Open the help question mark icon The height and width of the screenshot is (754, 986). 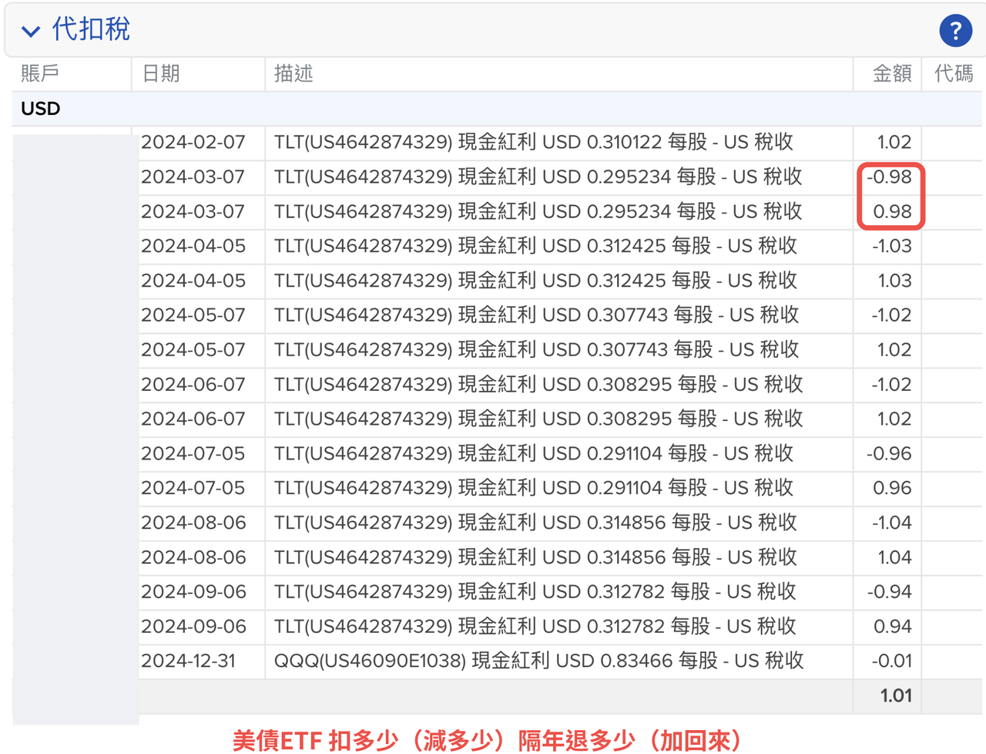(x=955, y=31)
